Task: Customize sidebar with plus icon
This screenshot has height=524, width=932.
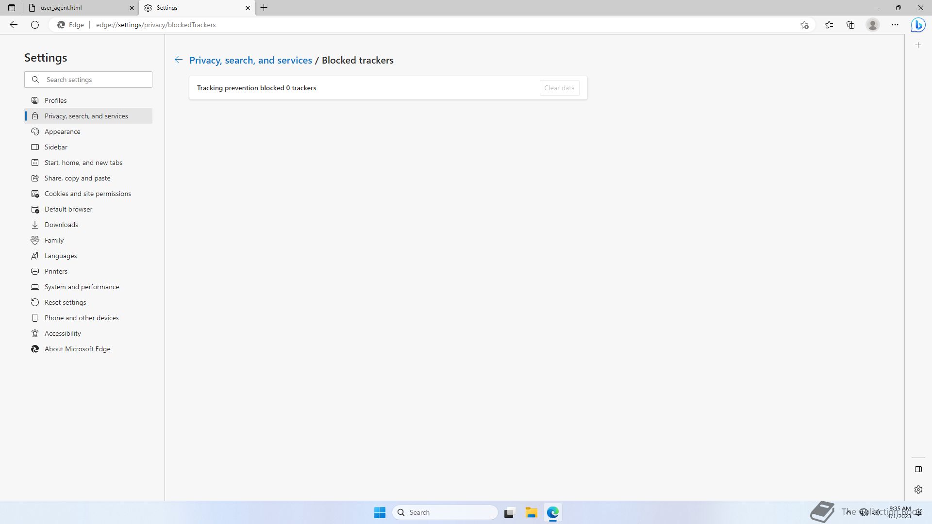Action: pyautogui.click(x=918, y=45)
